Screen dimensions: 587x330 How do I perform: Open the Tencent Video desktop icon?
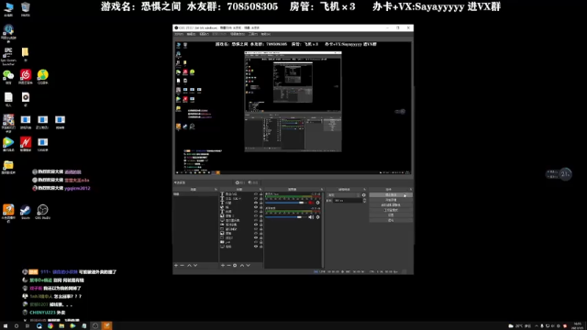pyautogui.click(x=8, y=144)
